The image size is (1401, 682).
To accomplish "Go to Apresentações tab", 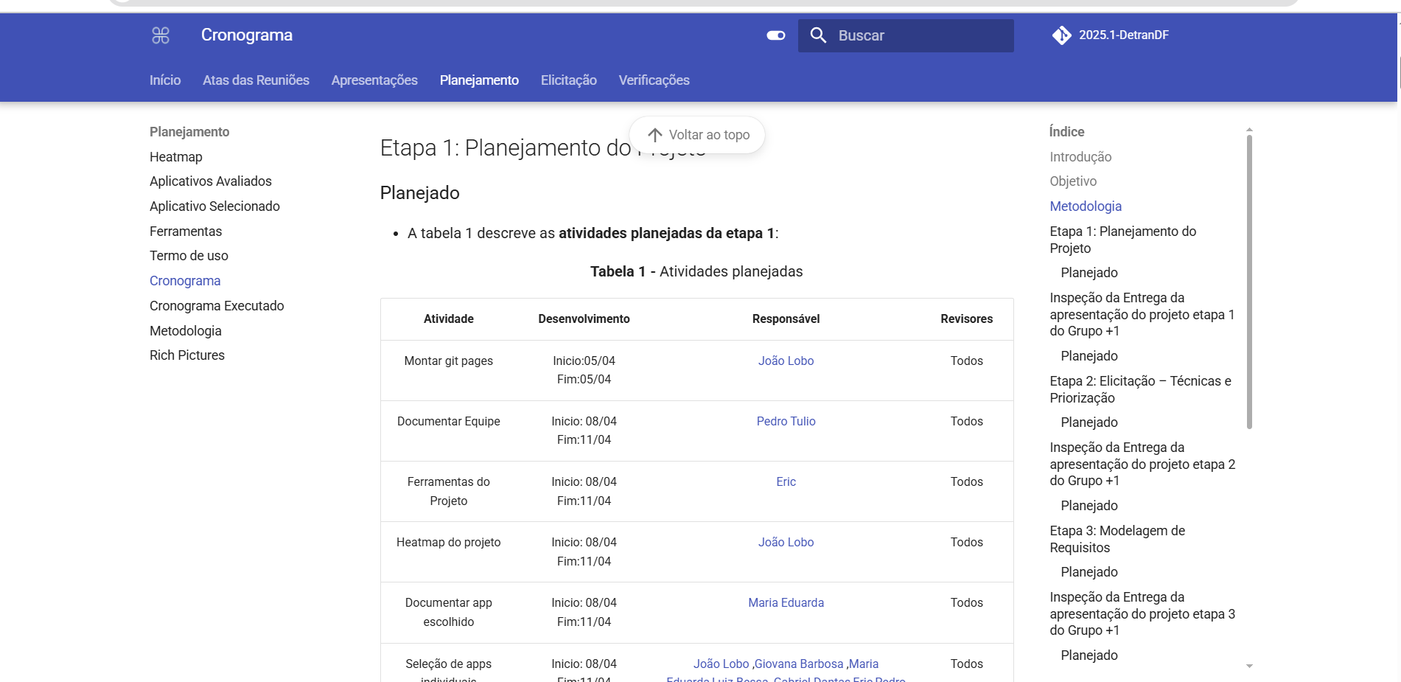I will point(374,80).
